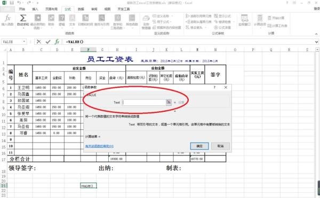Switch to the Review (审阅) tab
This screenshot has width=320, height=198.
click(94, 9)
